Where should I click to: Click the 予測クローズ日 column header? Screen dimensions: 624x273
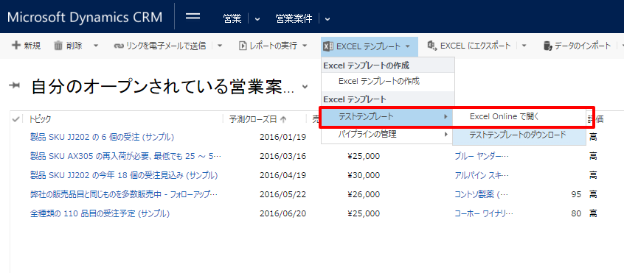pos(253,119)
